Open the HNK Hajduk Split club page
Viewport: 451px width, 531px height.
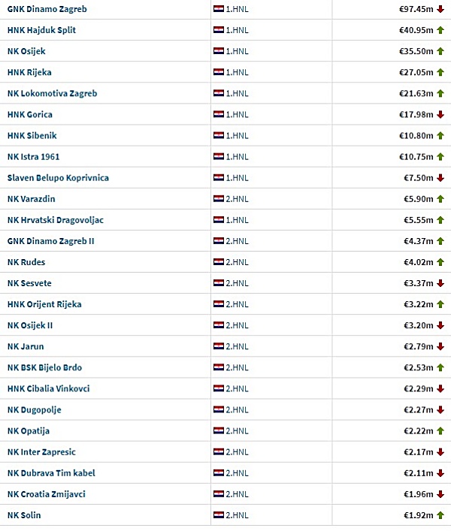tap(41, 30)
